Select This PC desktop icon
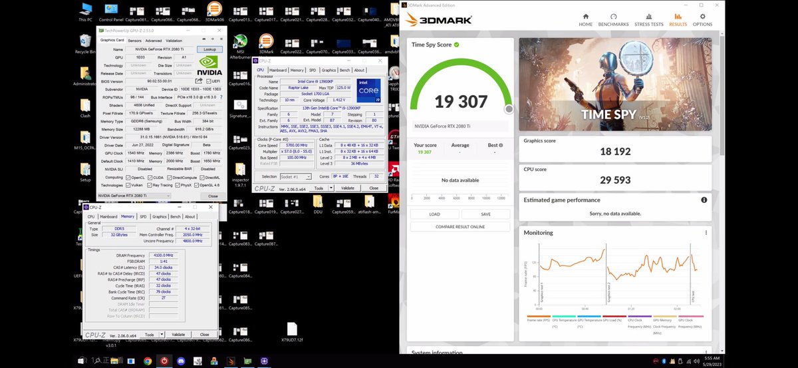 click(85, 12)
